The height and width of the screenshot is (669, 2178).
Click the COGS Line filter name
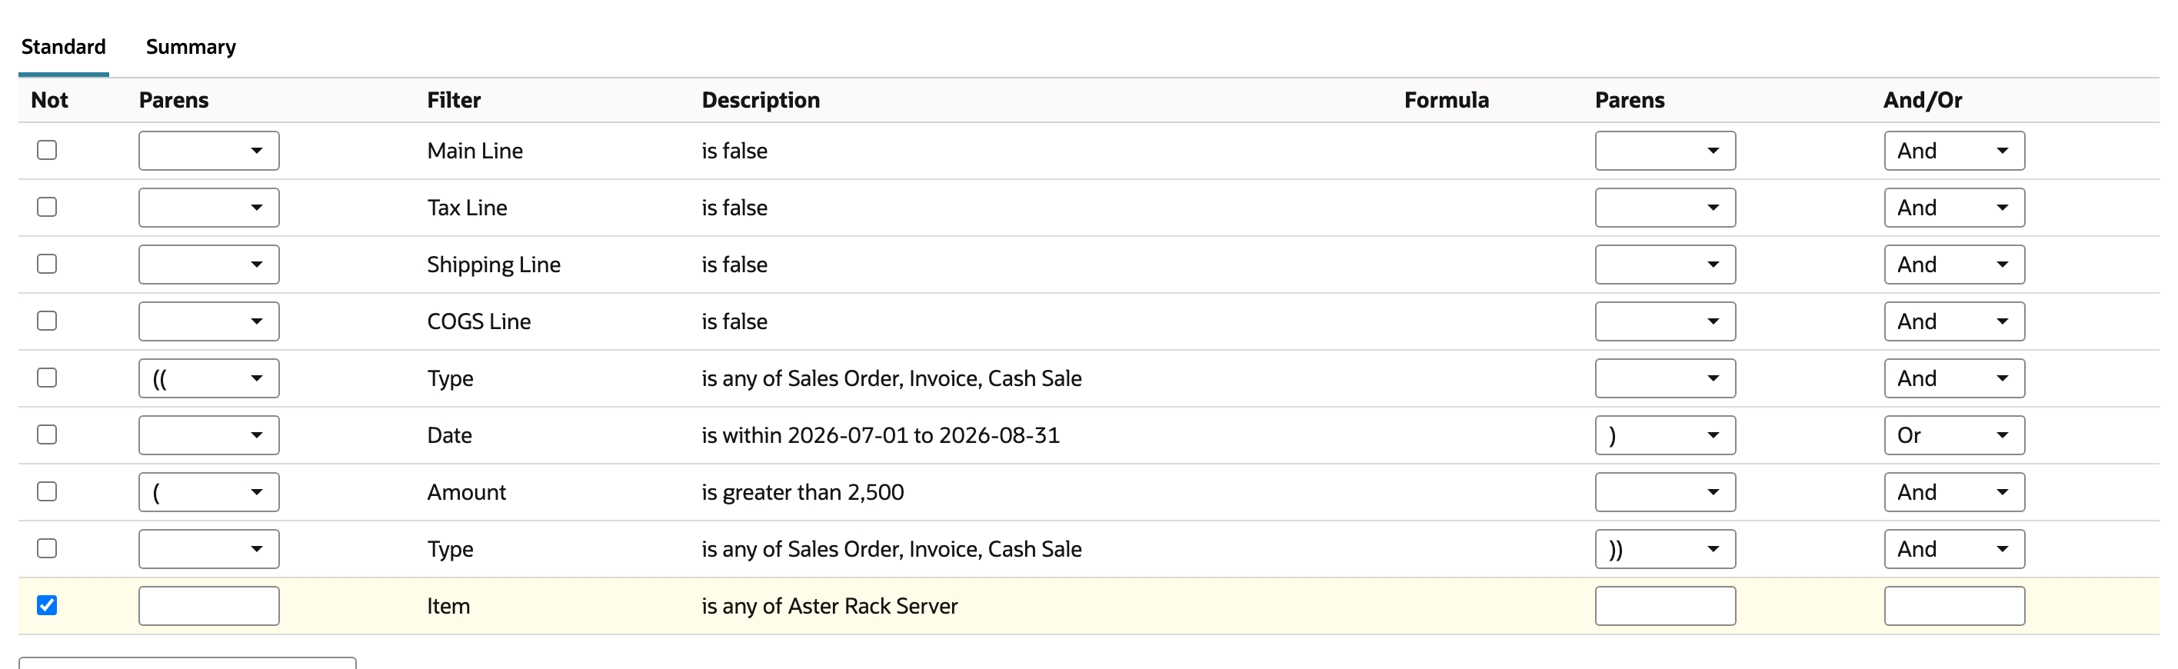point(478,321)
